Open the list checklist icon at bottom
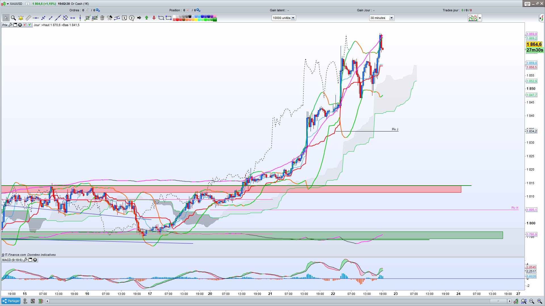This screenshot has height=306, width=545. (x=33, y=301)
